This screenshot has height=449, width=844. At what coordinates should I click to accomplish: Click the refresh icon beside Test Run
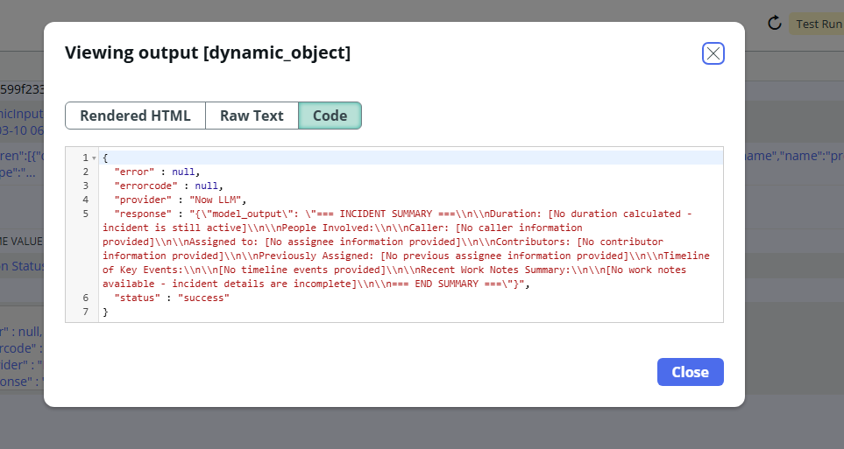click(x=774, y=24)
